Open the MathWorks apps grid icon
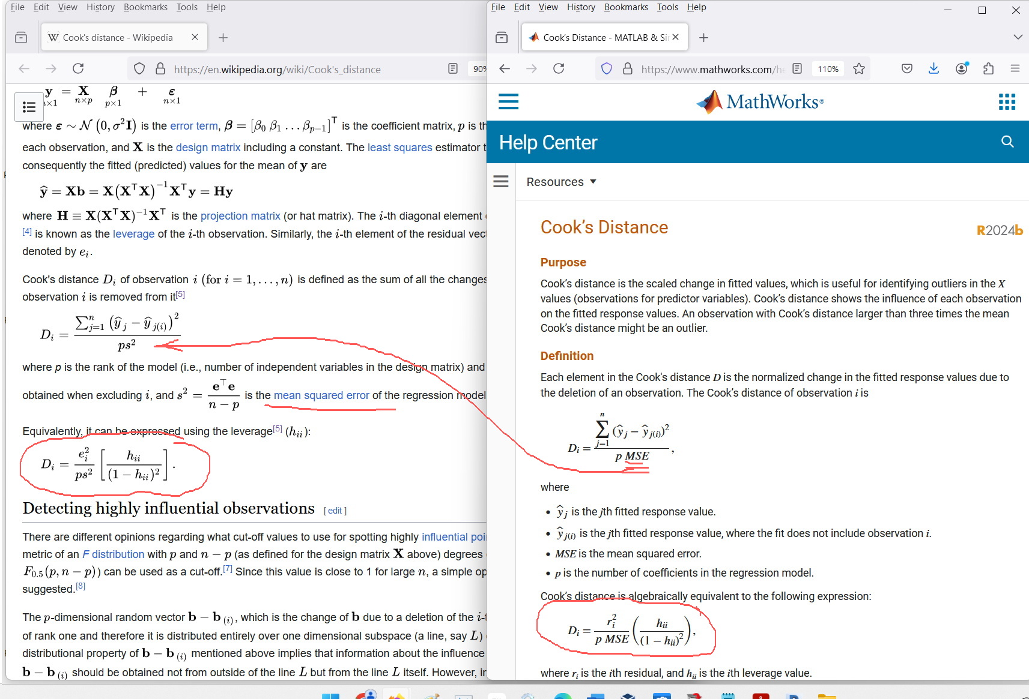This screenshot has width=1029, height=699. click(x=1006, y=101)
